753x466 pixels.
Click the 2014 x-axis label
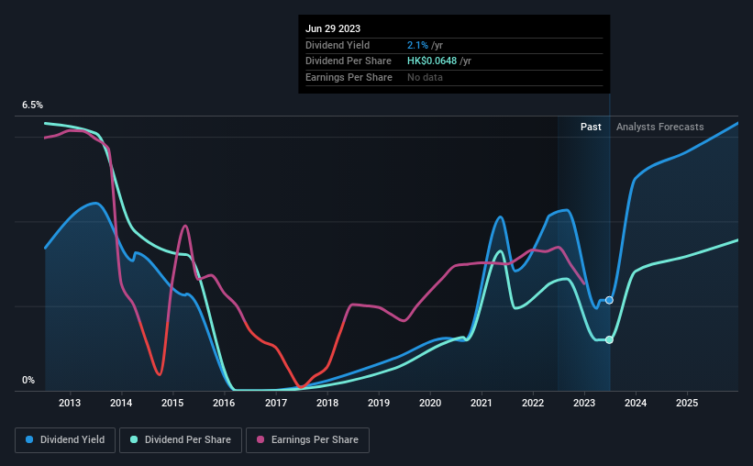tap(121, 403)
